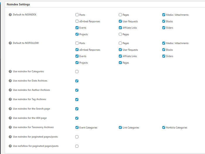The image size is (205, 154).
Task: Click help icon for noindex 404 page
Action: [10, 118]
